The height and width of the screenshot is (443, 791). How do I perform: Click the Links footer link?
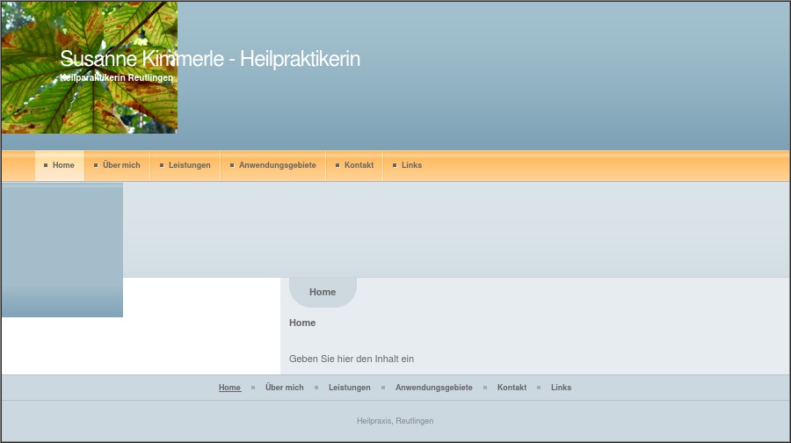[561, 388]
